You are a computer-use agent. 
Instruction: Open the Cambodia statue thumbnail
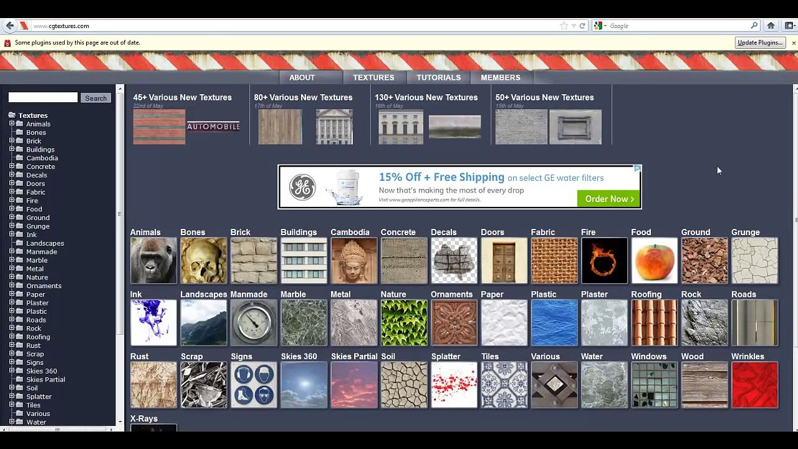pos(354,261)
